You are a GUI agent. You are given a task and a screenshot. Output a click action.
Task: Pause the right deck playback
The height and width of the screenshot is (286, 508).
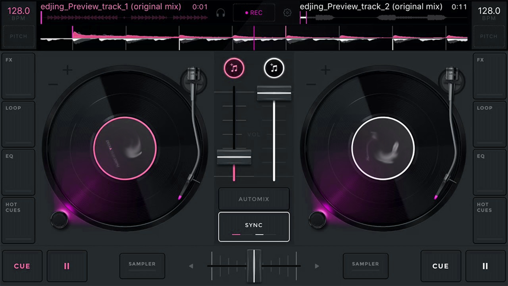click(x=485, y=266)
